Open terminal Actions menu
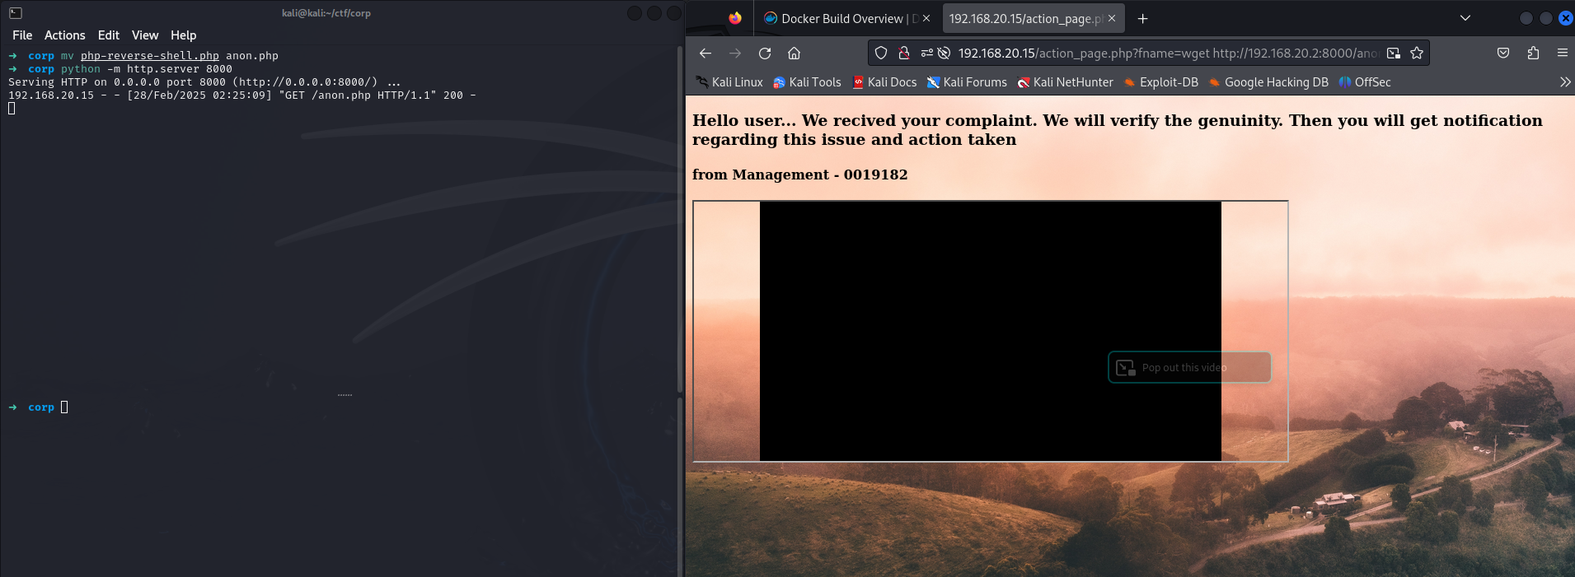1575x577 pixels. coord(65,35)
